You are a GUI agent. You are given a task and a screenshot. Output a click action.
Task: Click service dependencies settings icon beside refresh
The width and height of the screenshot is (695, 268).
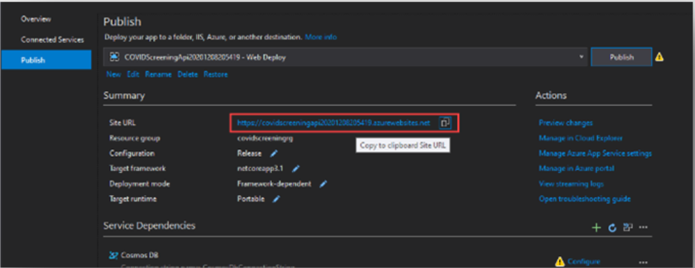628,227
